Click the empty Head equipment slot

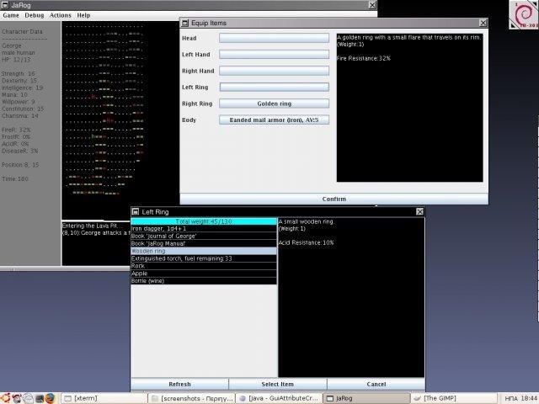pyautogui.click(x=274, y=38)
